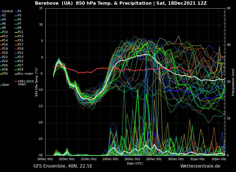Click the Date (UTC) axis label
Screen dimensions: 236x172
pos(135,163)
